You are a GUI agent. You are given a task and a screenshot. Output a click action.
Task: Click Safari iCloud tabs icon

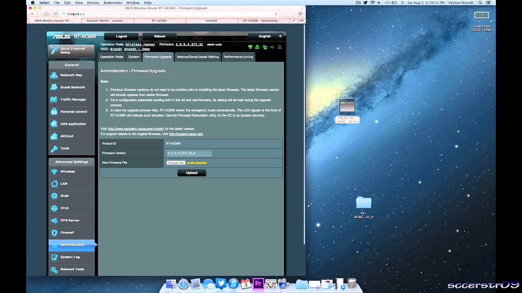coord(46,14)
